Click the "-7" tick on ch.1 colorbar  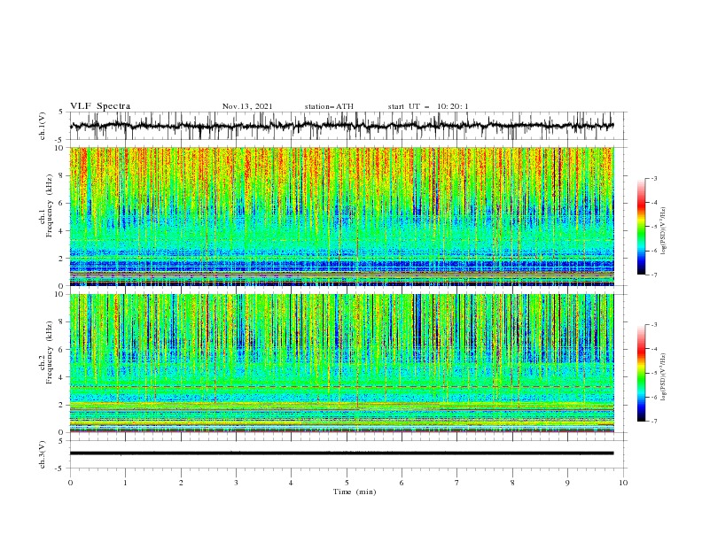(x=653, y=275)
